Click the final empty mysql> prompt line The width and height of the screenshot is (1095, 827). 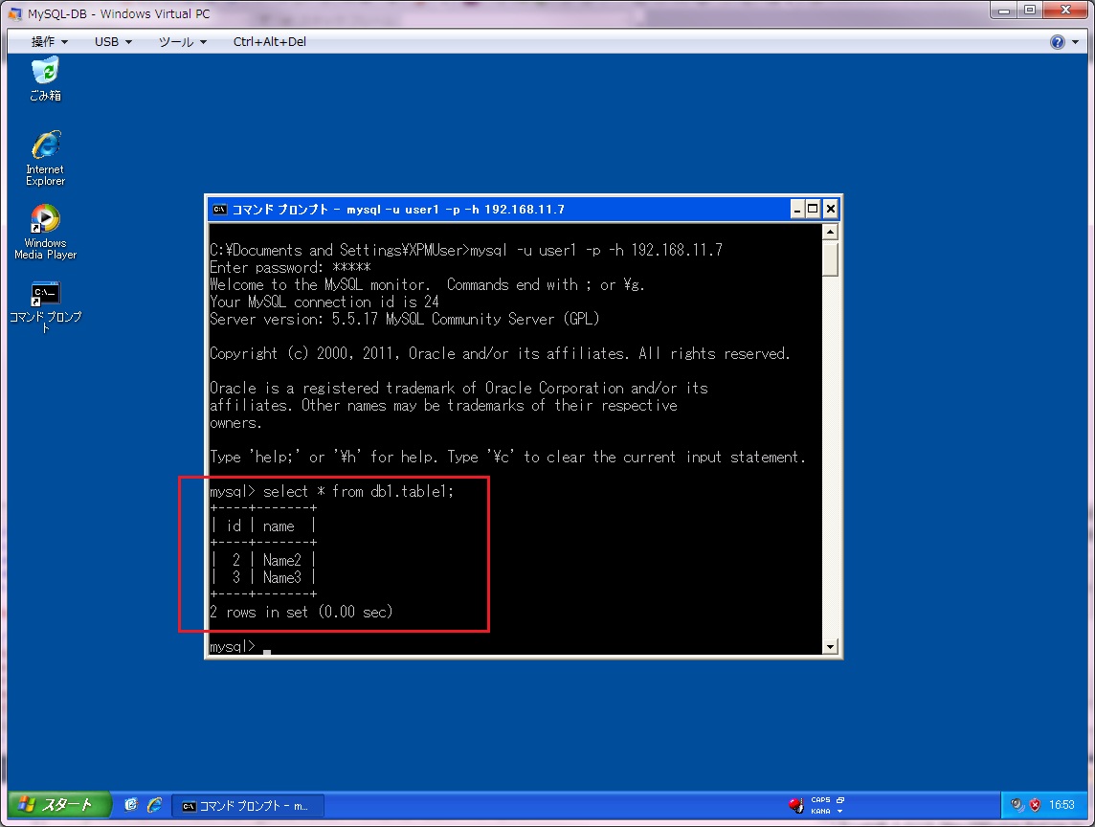tap(240, 647)
